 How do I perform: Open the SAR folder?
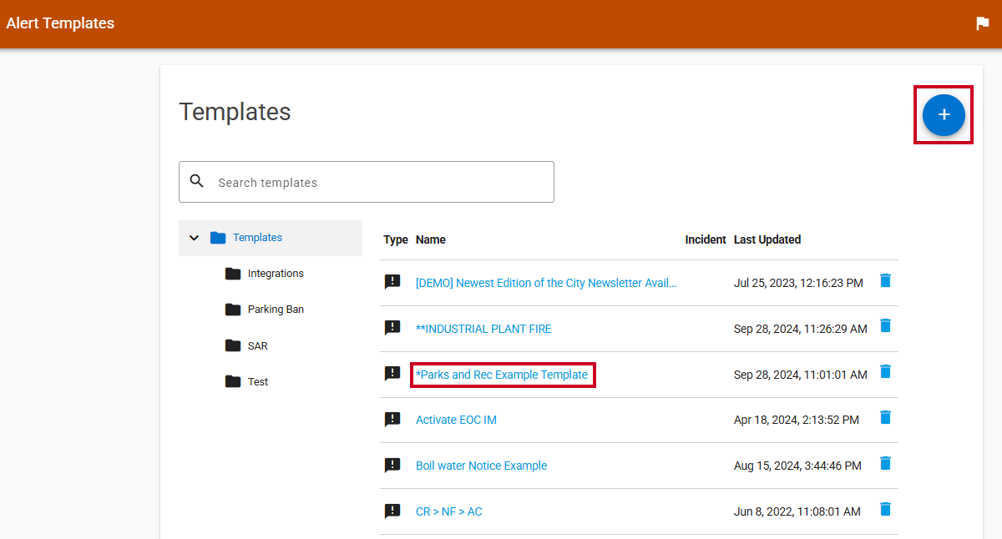(x=257, y=345)
